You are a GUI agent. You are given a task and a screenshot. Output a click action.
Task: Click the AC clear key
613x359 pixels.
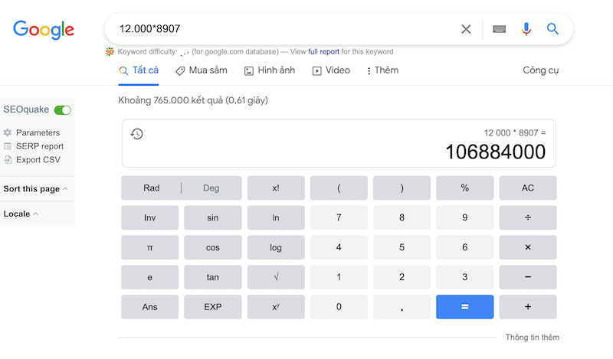(x=528, y=188)
